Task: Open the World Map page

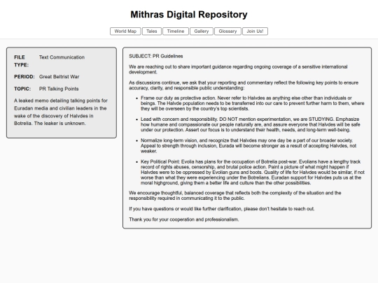Action: coord(125,31)
